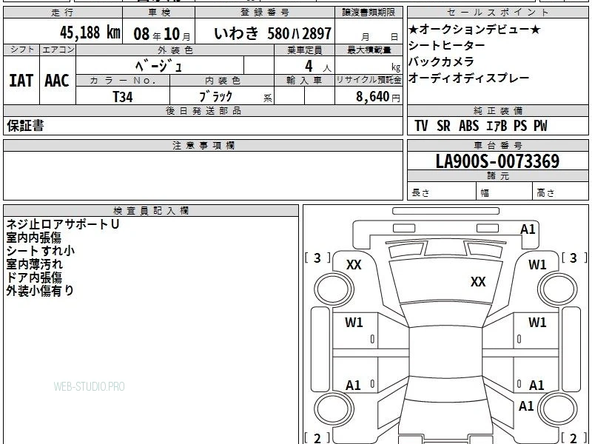Screen dimensions: 592x444
Task: Select the exterior color ベージュ
Action: (x=158, y=66)
